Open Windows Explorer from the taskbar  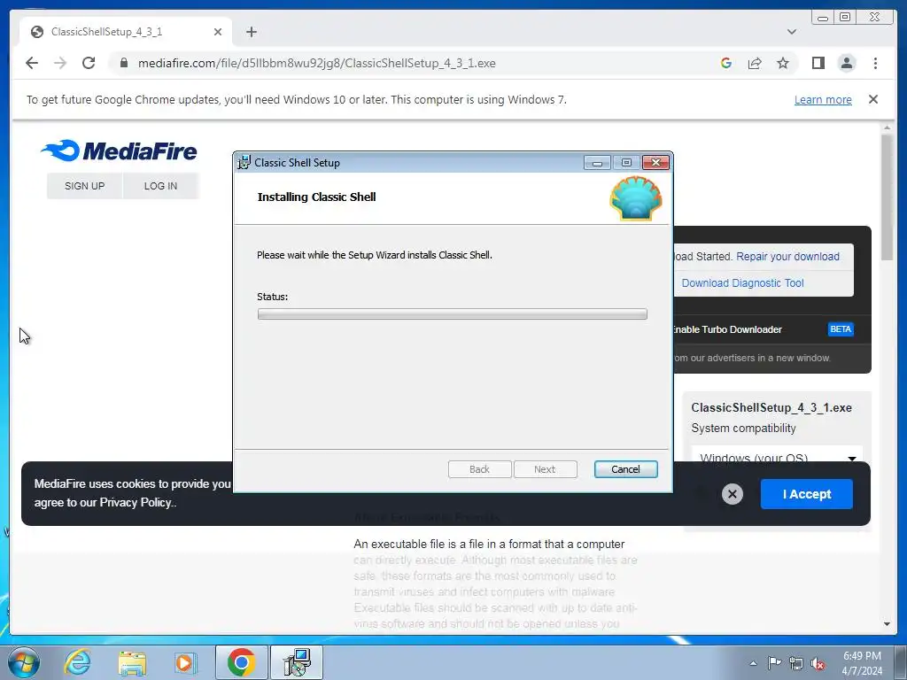tap(132, 662)
